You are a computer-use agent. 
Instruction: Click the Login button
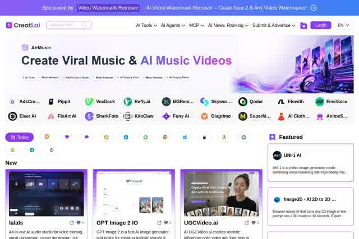(x=321, y=25)
